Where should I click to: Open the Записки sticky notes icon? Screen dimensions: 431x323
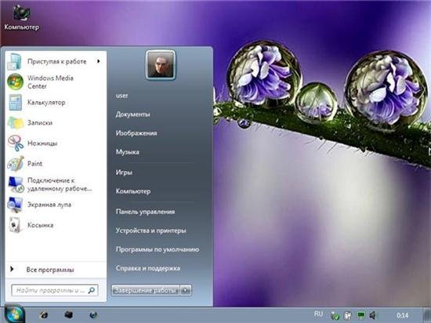(x=16, y=122)
